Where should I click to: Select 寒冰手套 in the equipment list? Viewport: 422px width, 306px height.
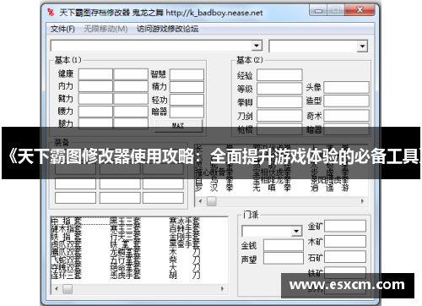coord(185,221)
